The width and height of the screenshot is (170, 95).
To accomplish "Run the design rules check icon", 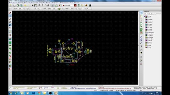I will (59, 5).
